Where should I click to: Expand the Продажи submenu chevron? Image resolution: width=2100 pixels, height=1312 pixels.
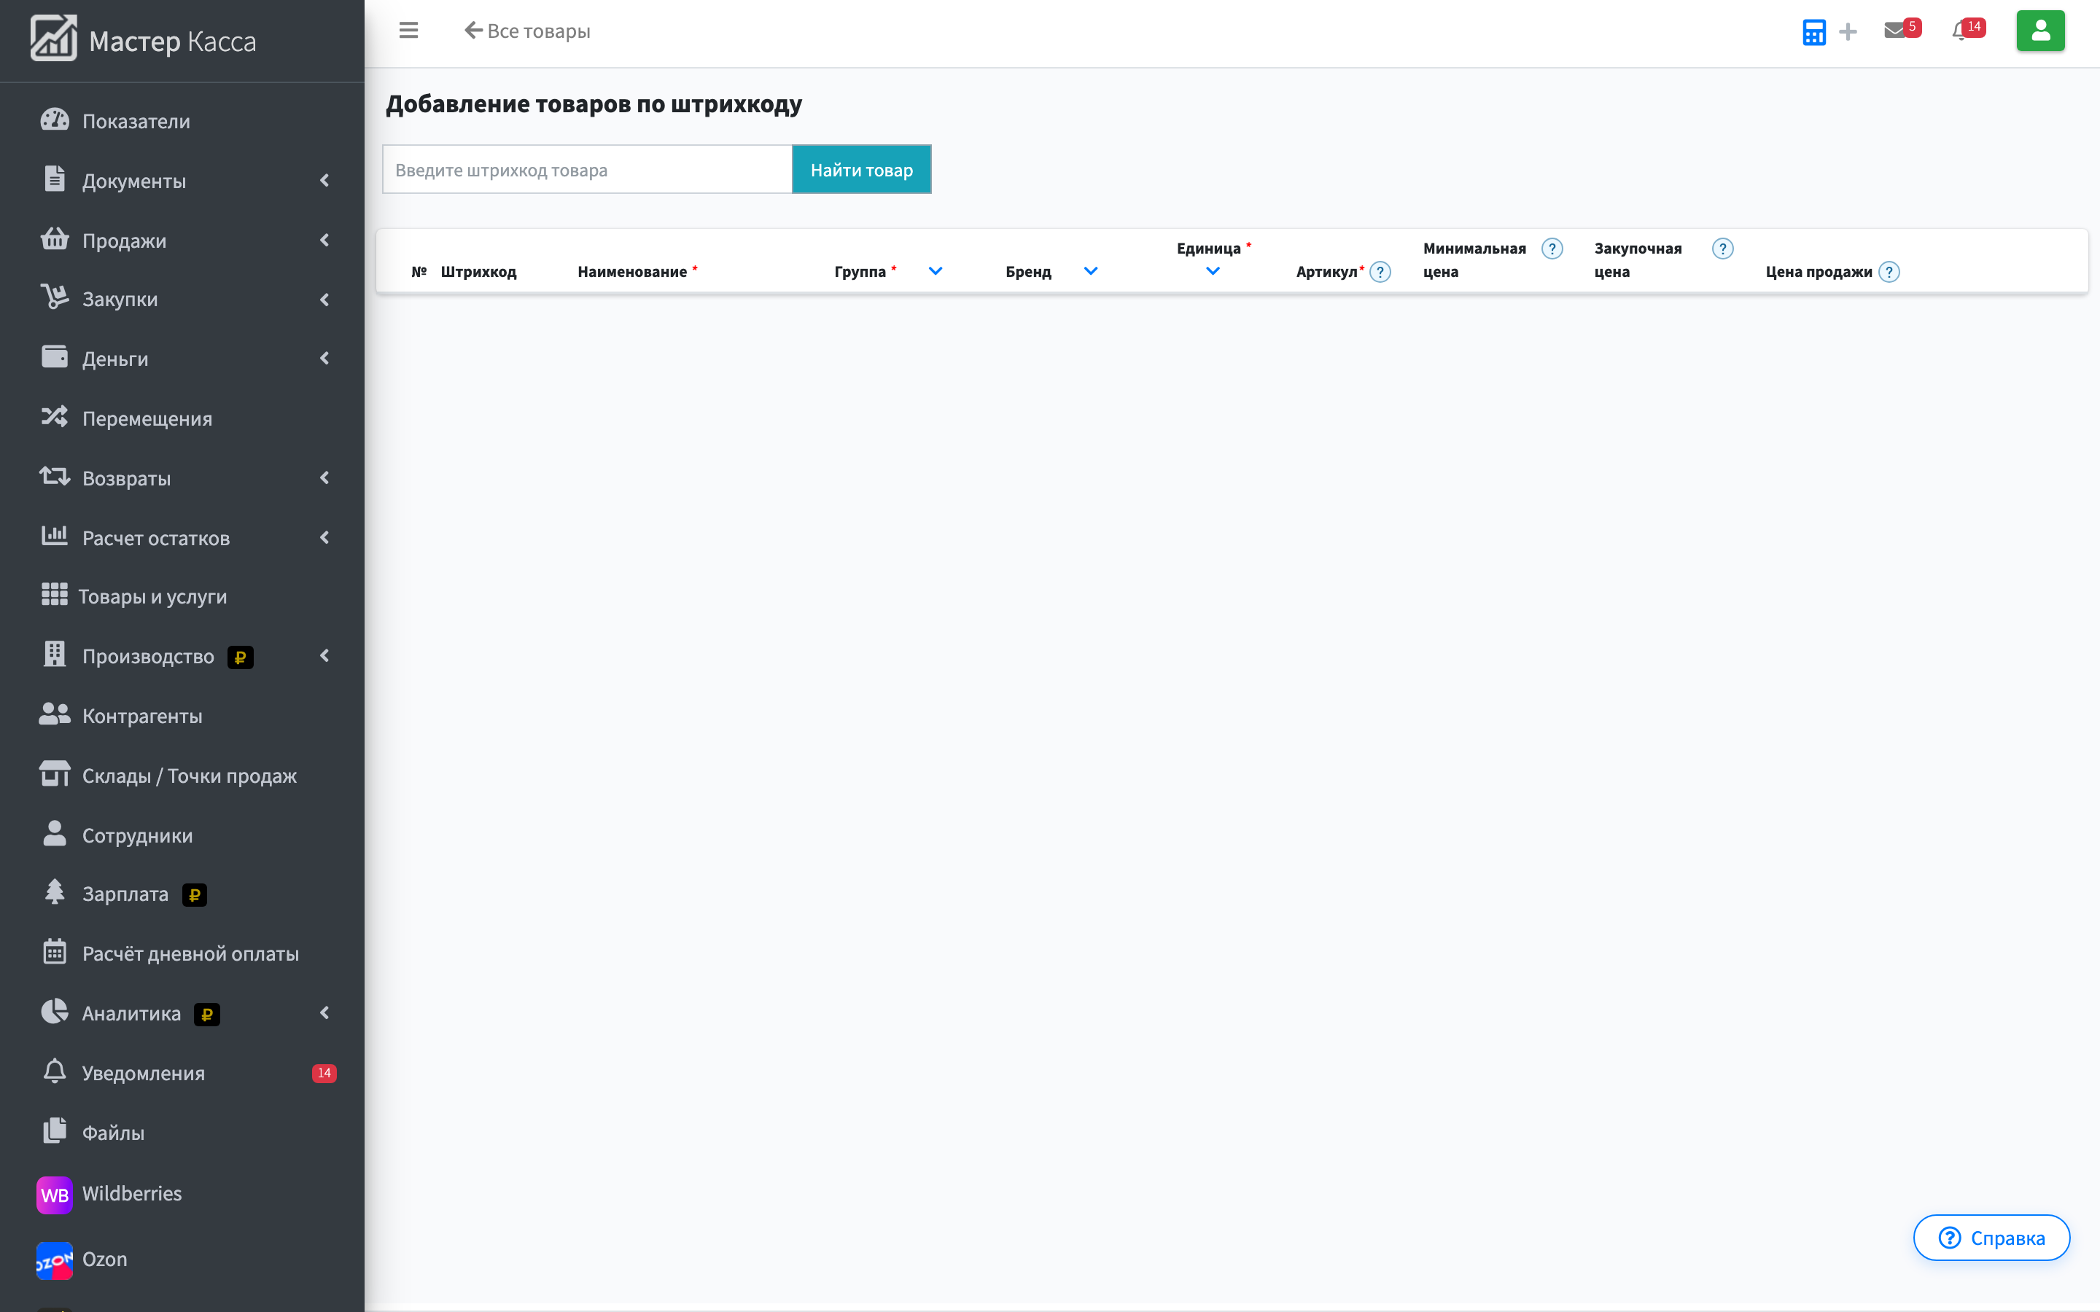(324, 241)
